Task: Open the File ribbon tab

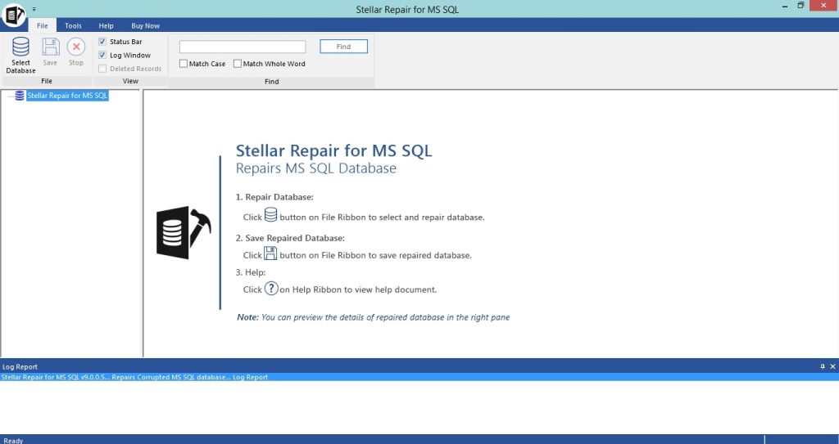Action: 43,25
